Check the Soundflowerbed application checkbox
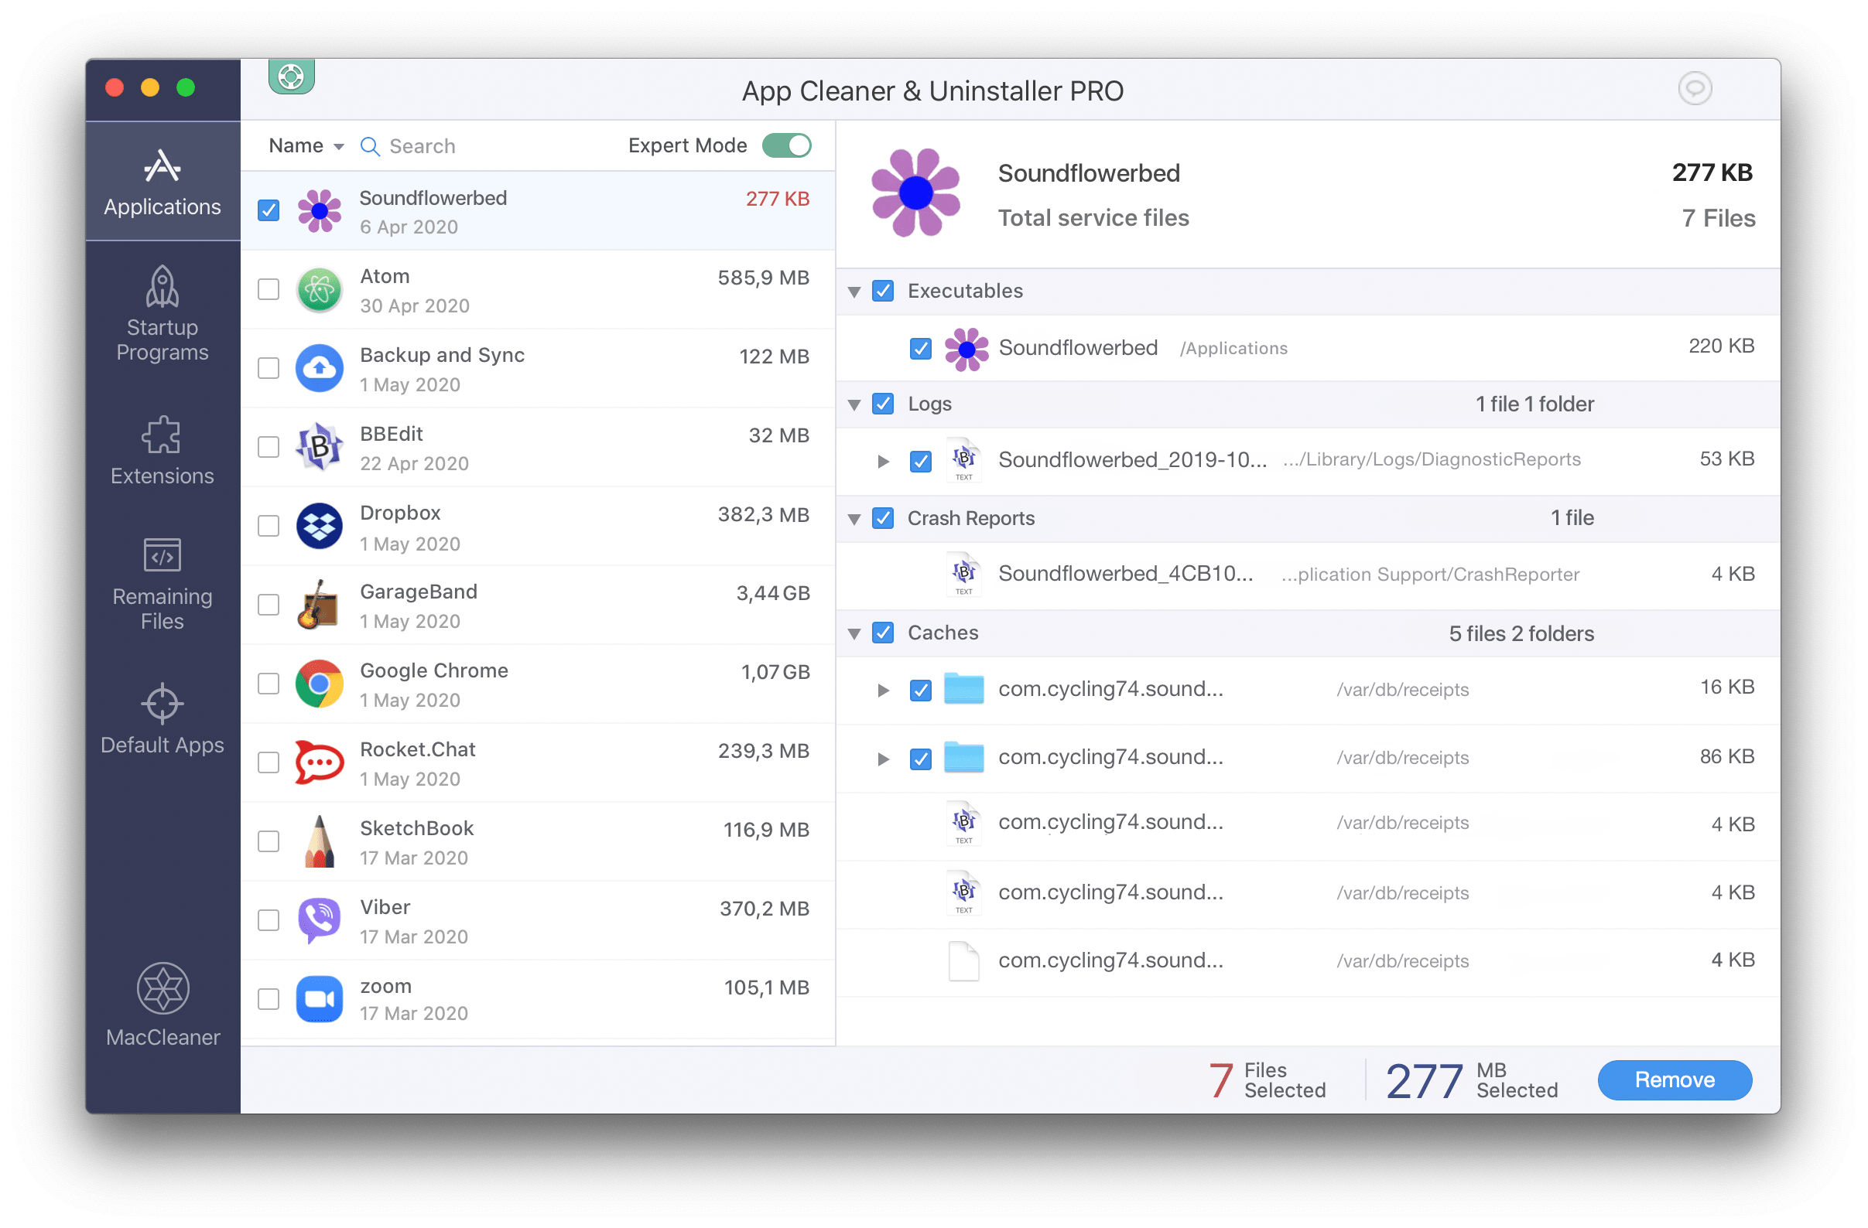The image size is (1868, 1228). tap(269, 208)
